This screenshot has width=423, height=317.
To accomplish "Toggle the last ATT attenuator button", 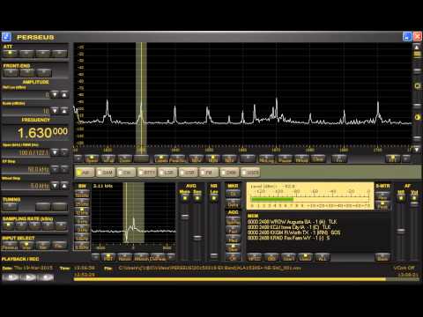I will pyautogui.click(x=60, y=53).
